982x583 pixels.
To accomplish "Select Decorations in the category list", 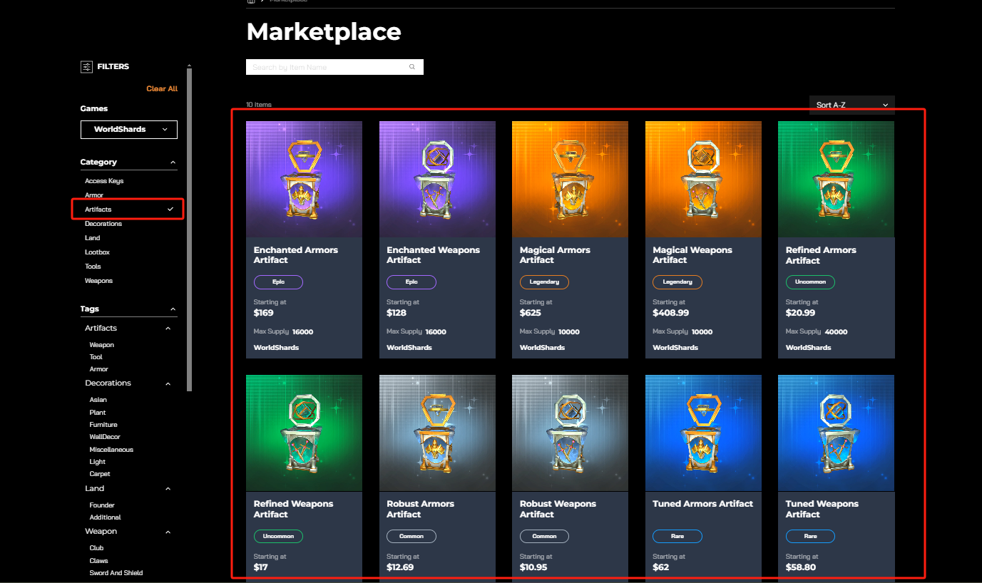I will 103,224.
